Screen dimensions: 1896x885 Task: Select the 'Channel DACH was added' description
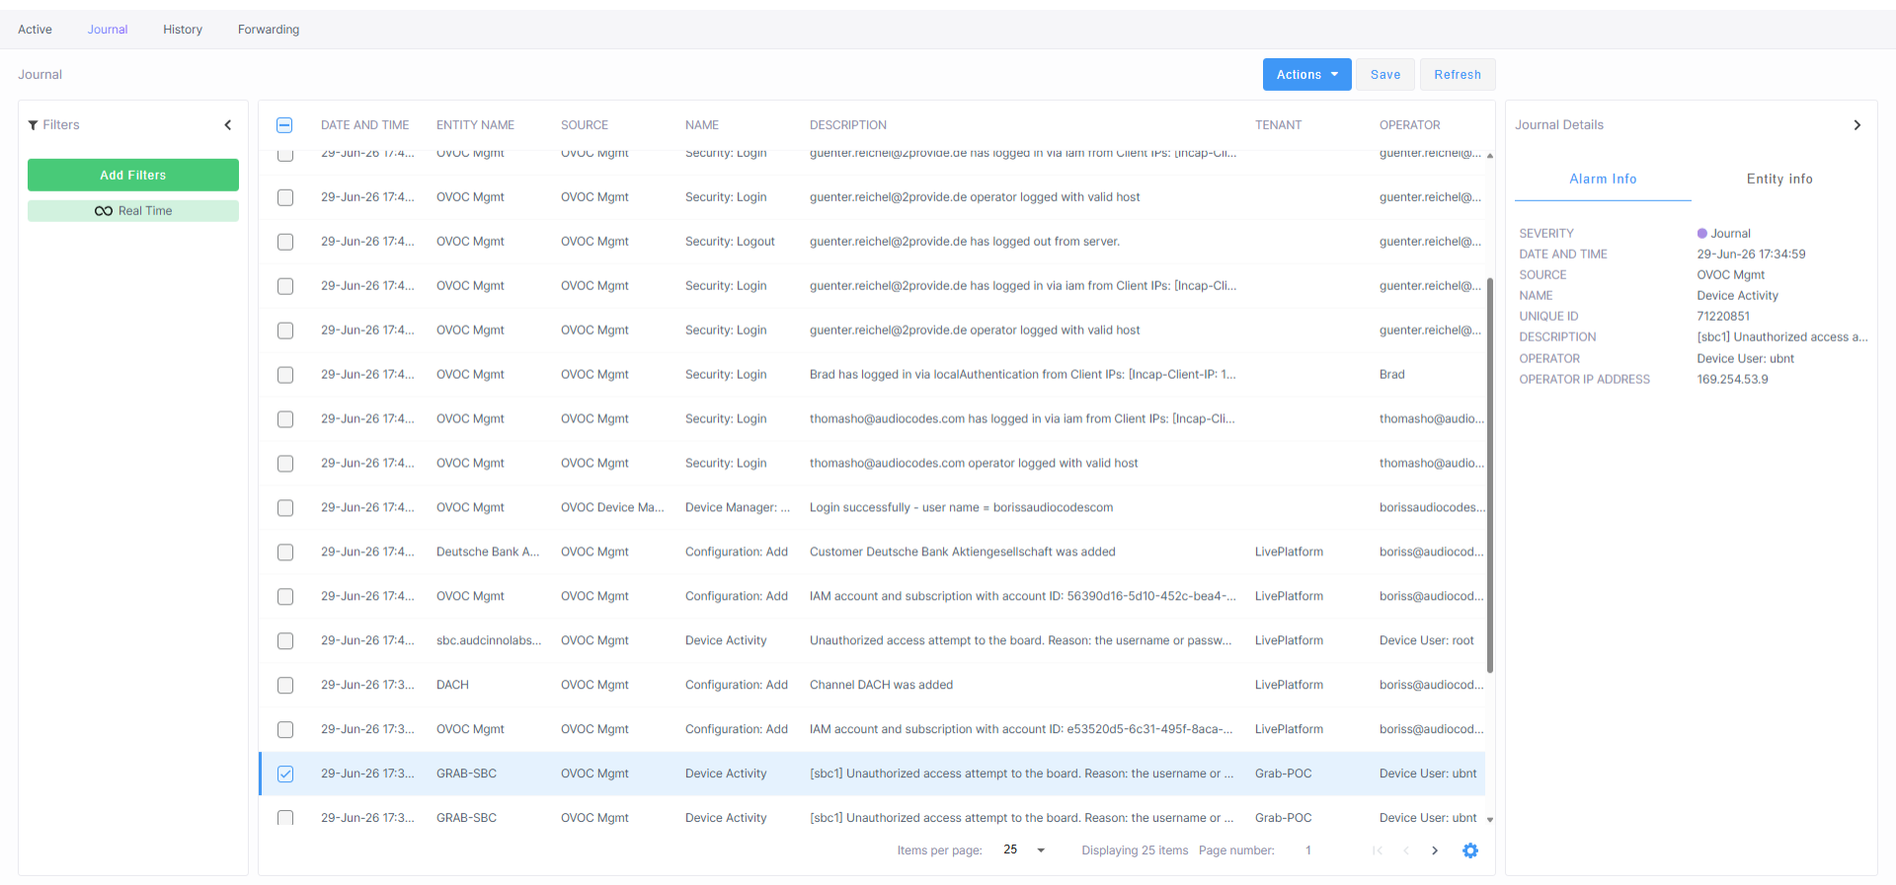click(x=881, y=686)
